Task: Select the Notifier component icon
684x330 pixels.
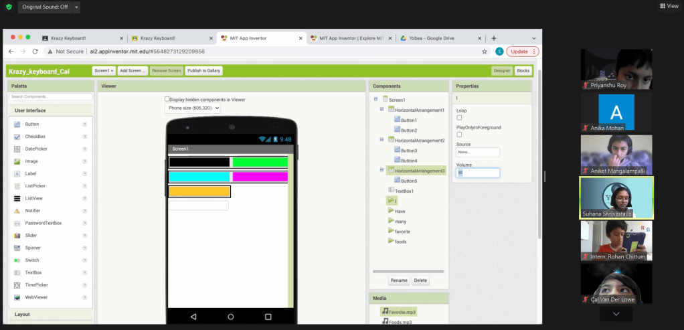Action: click(17, 211)
